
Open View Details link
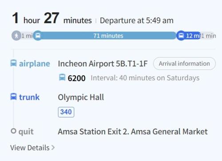click(32, 148)
